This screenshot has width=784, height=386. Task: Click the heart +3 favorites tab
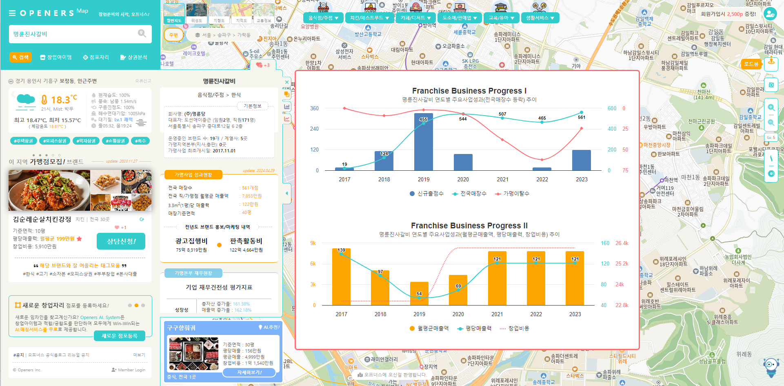click(262, 65)
